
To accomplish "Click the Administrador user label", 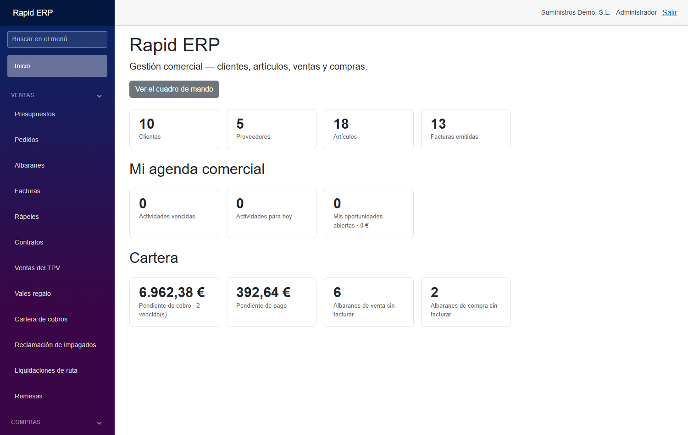I will pos(636,12).
